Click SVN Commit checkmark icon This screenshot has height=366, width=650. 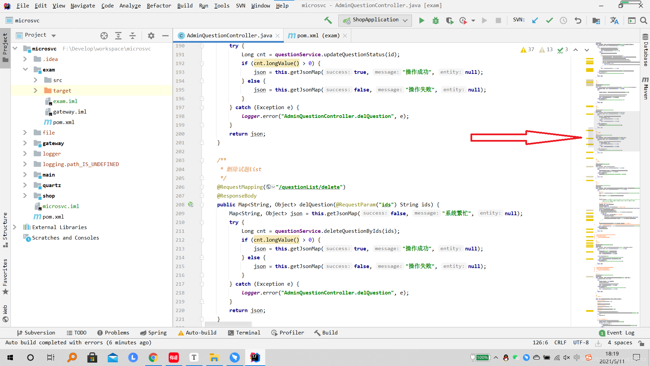tap(549, 20)
